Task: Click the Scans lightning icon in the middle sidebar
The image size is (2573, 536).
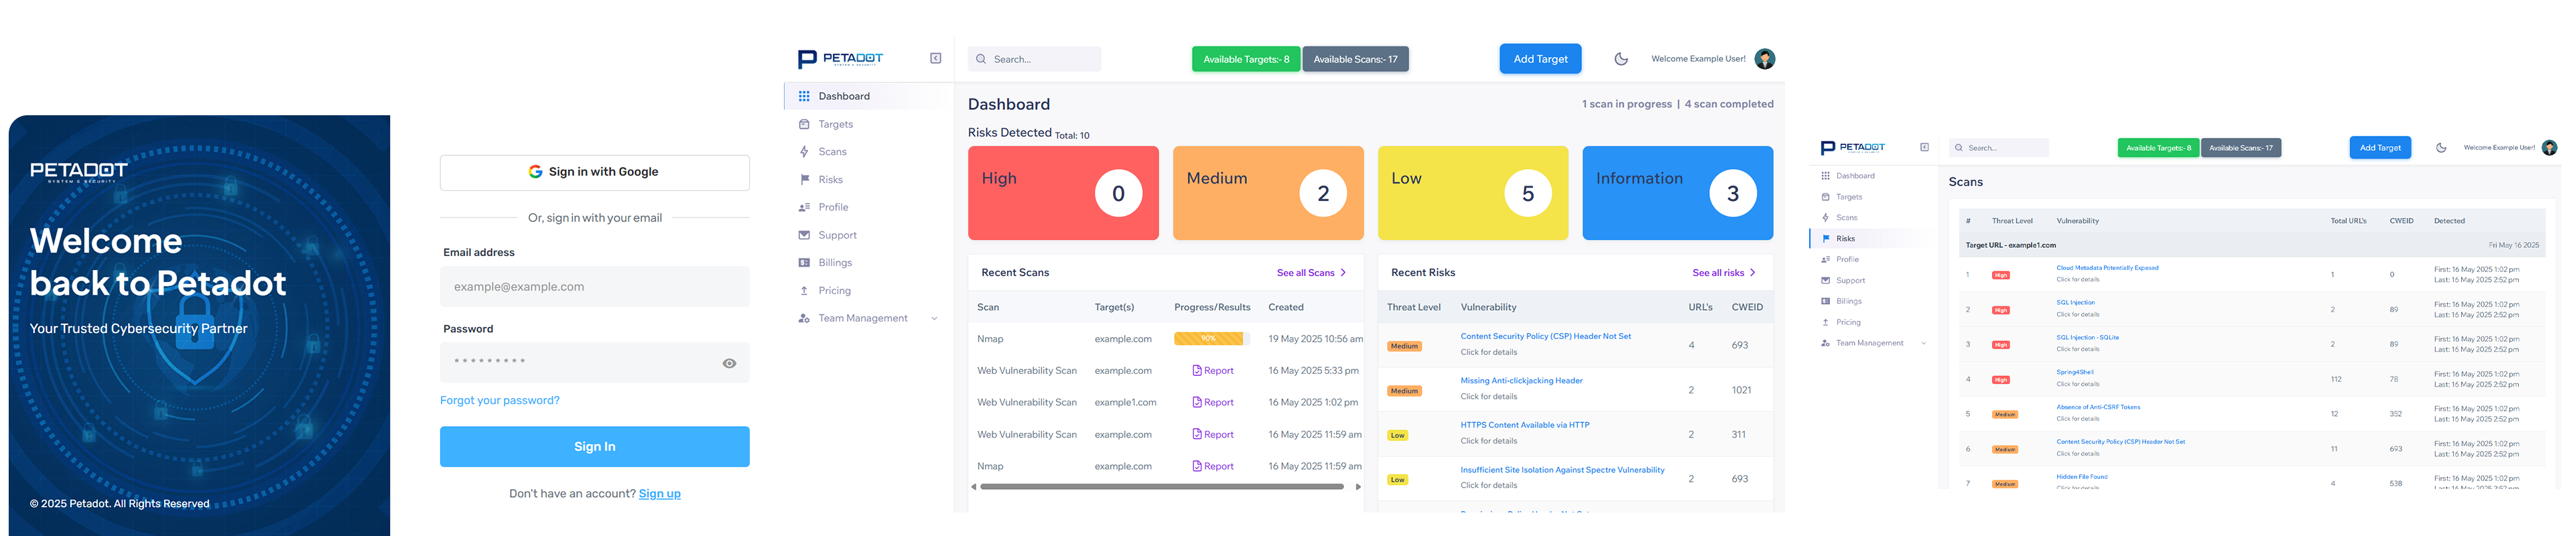Action: pos(804,151)
